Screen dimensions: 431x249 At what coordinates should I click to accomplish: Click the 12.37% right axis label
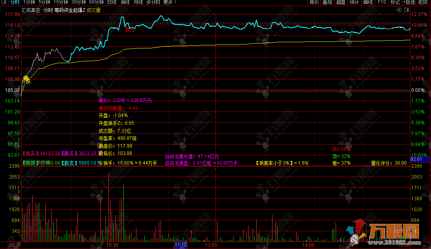click(419, 14)
